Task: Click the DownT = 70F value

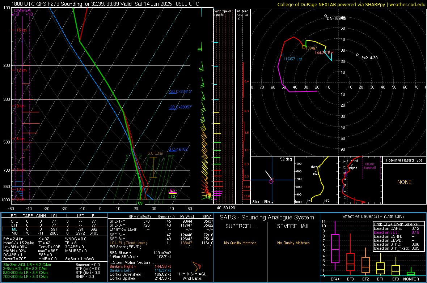Action: click(14, 259)
